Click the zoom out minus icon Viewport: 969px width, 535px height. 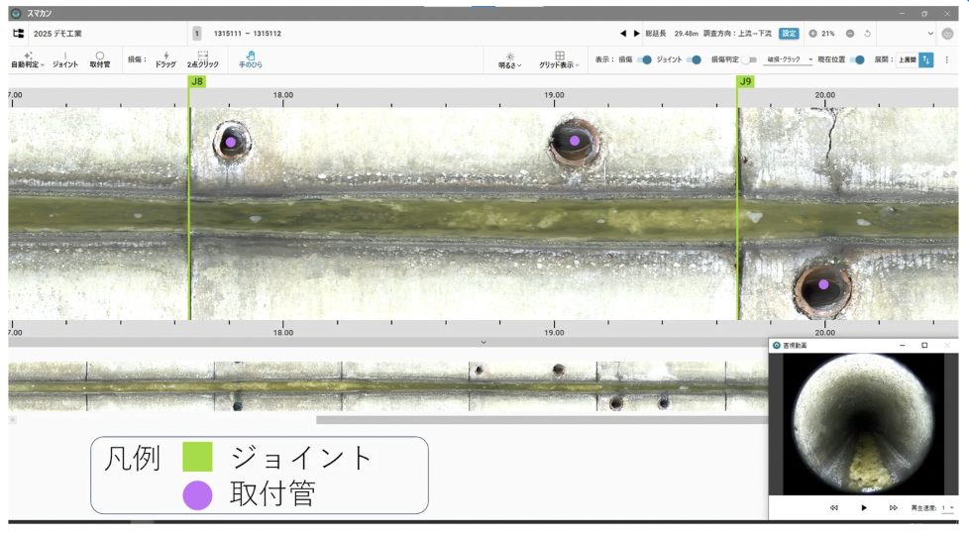coord(850,34)
